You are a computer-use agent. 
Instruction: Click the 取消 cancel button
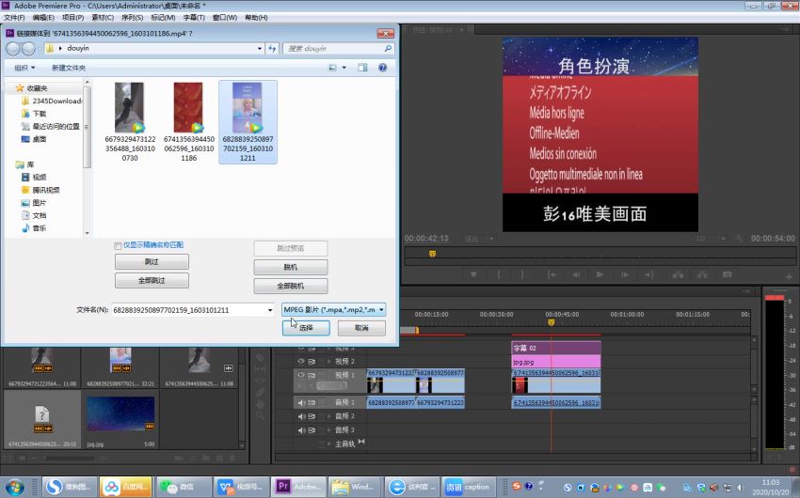(361, 328)
